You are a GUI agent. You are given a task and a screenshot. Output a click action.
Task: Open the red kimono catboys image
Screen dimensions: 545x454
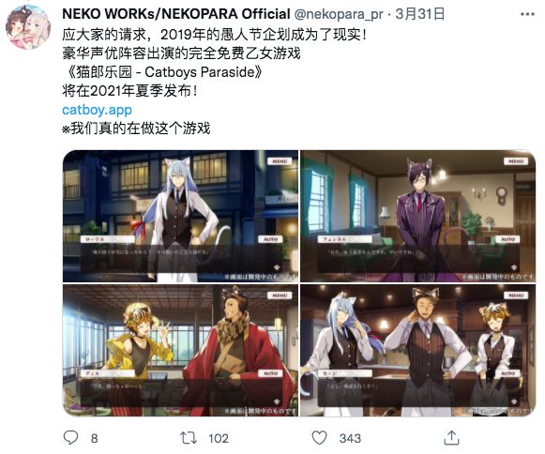coord(180,350)
